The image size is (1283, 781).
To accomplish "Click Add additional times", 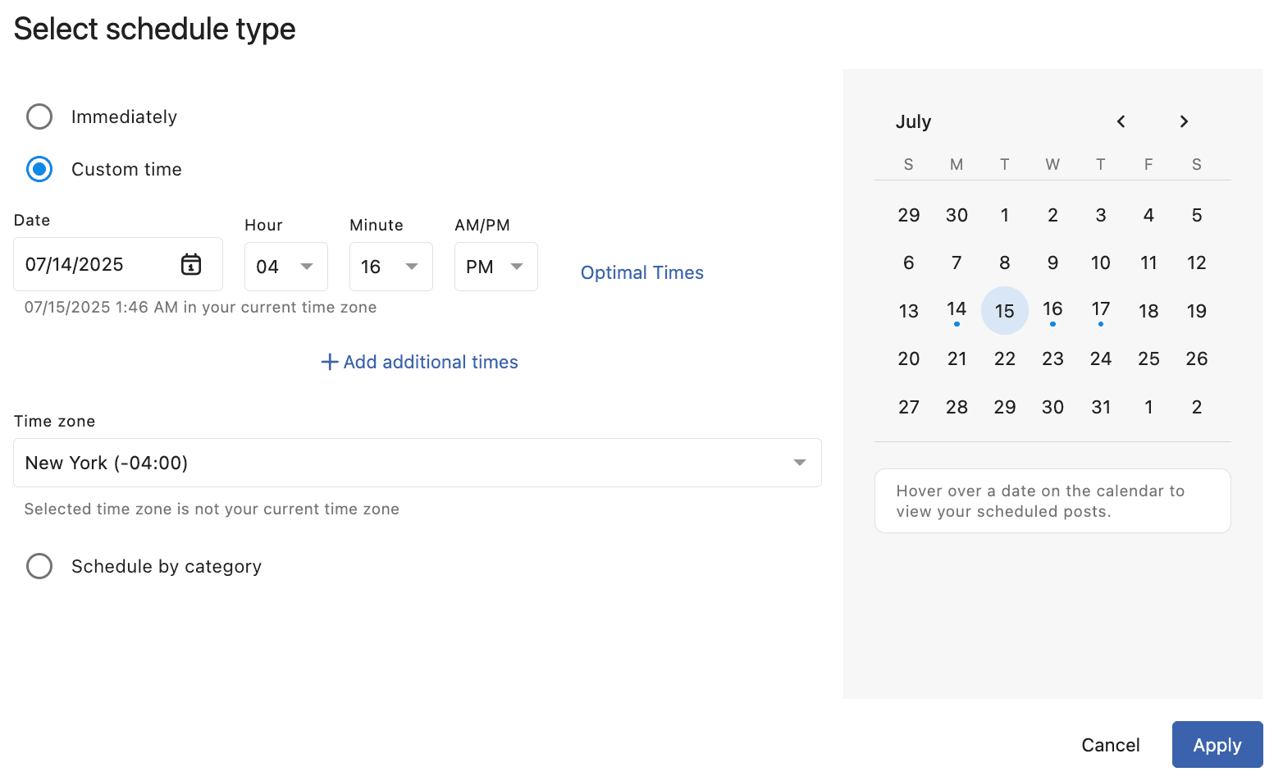I will coord(430,362).
